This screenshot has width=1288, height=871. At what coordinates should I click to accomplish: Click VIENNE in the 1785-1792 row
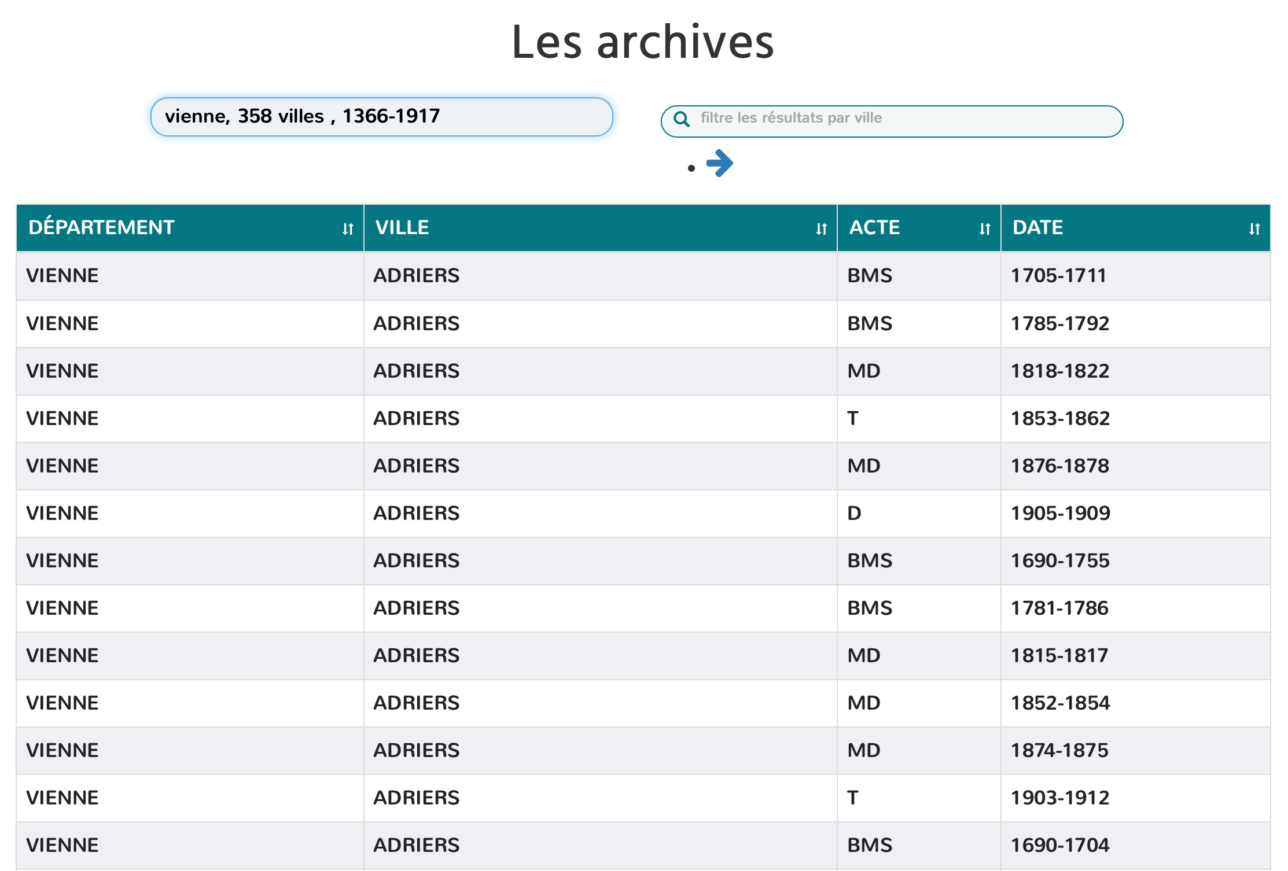62,323
